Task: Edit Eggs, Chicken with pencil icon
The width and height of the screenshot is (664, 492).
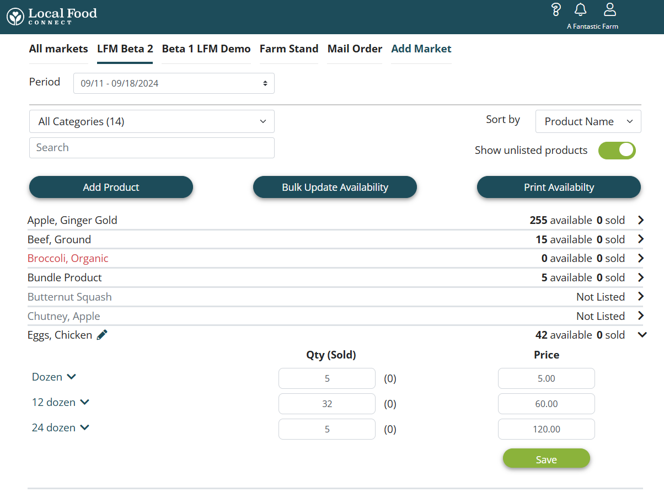Action: click(x=102, y=335)
